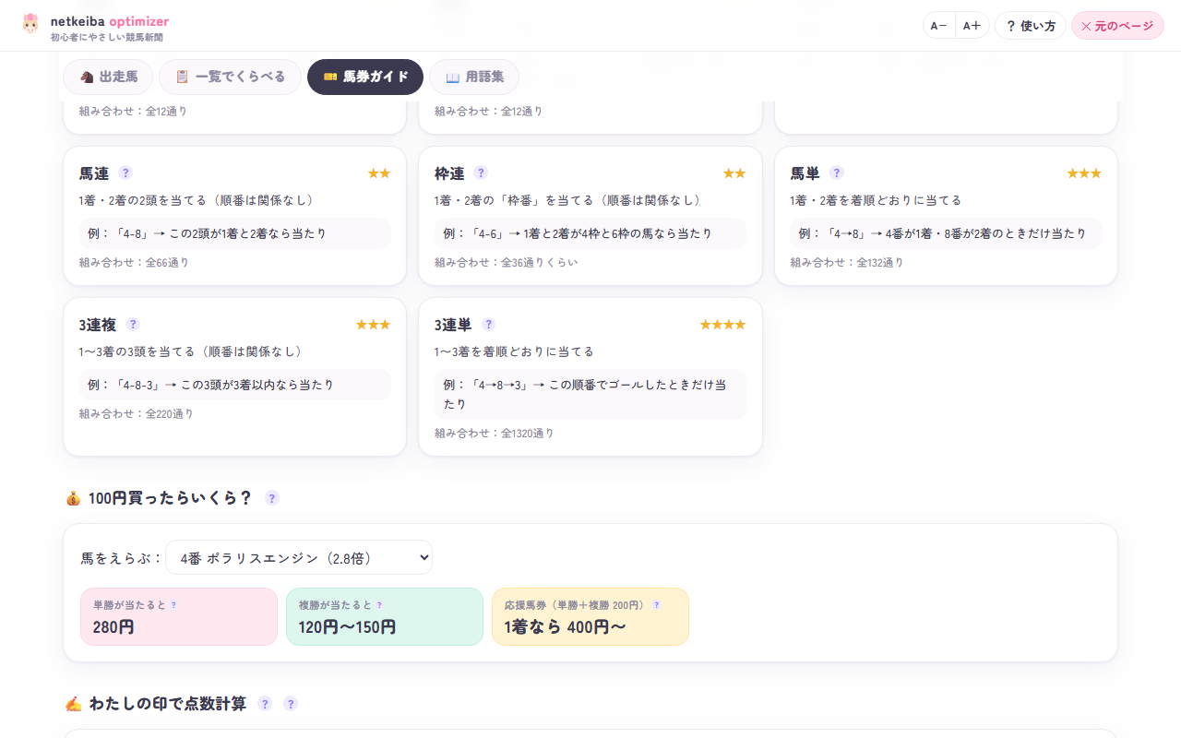Switch to the 一覧でくらべる tab

point(230,77)
